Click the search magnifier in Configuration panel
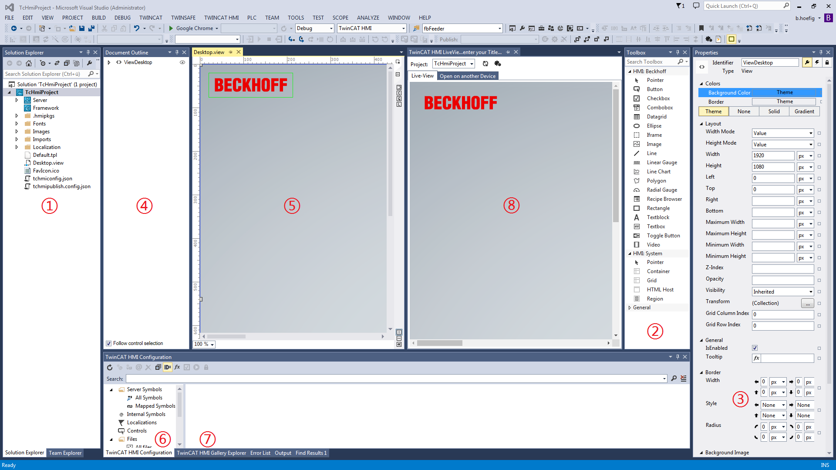The height and width of the screenshot is (470, 836). [x=674, y=379]
